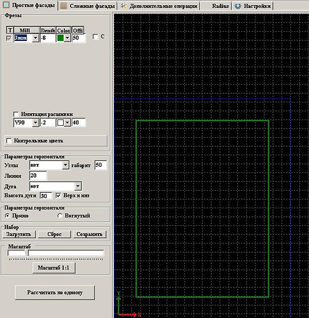Open the Radius tab
309x318 pixels.
220,6
